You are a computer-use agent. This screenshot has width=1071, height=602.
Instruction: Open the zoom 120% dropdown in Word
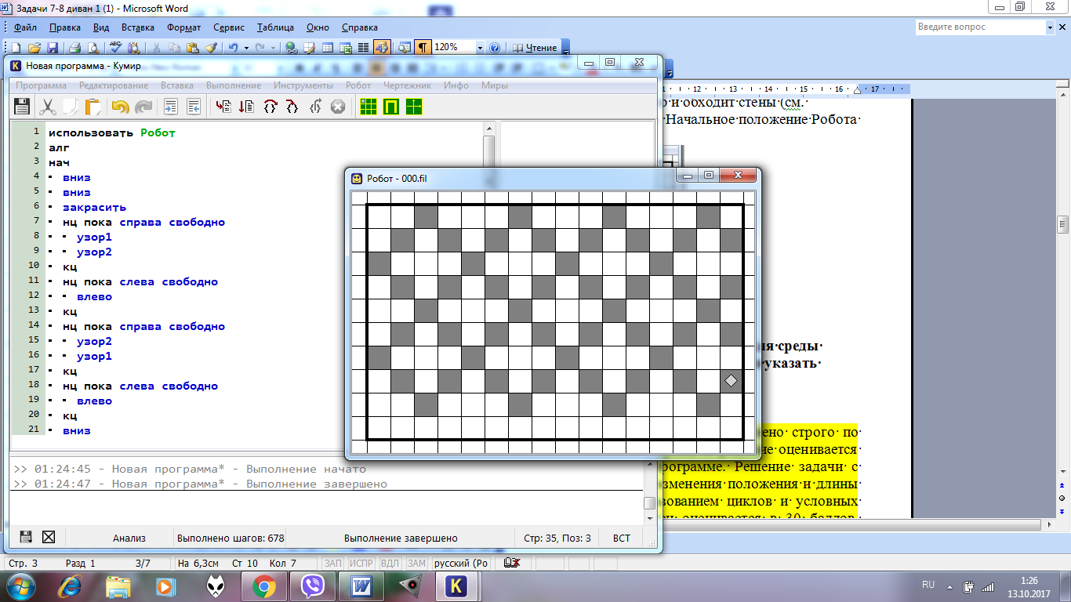coord(480,47)
